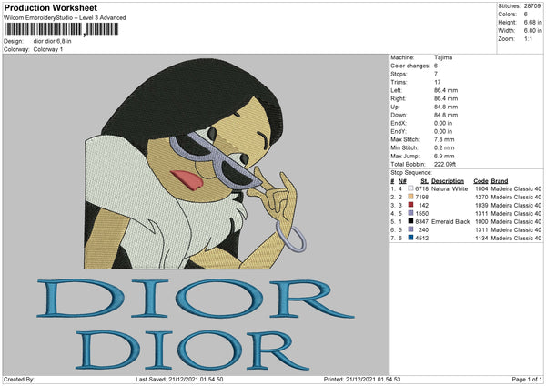Select 'Madeira Classic 40' in the 4512 row
Image resolution: width=546 pixels, height=386 pixels.
516,238
